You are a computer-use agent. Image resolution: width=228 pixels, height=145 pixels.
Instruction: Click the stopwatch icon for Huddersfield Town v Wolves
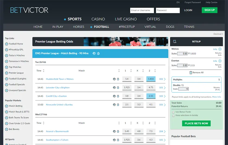pos(118,79)
